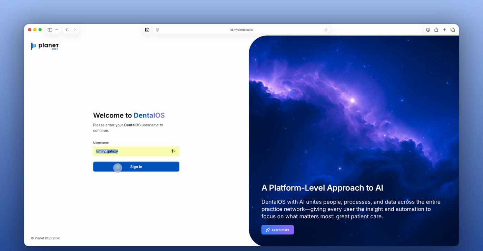Click the "Username" field label

point(101,143)
